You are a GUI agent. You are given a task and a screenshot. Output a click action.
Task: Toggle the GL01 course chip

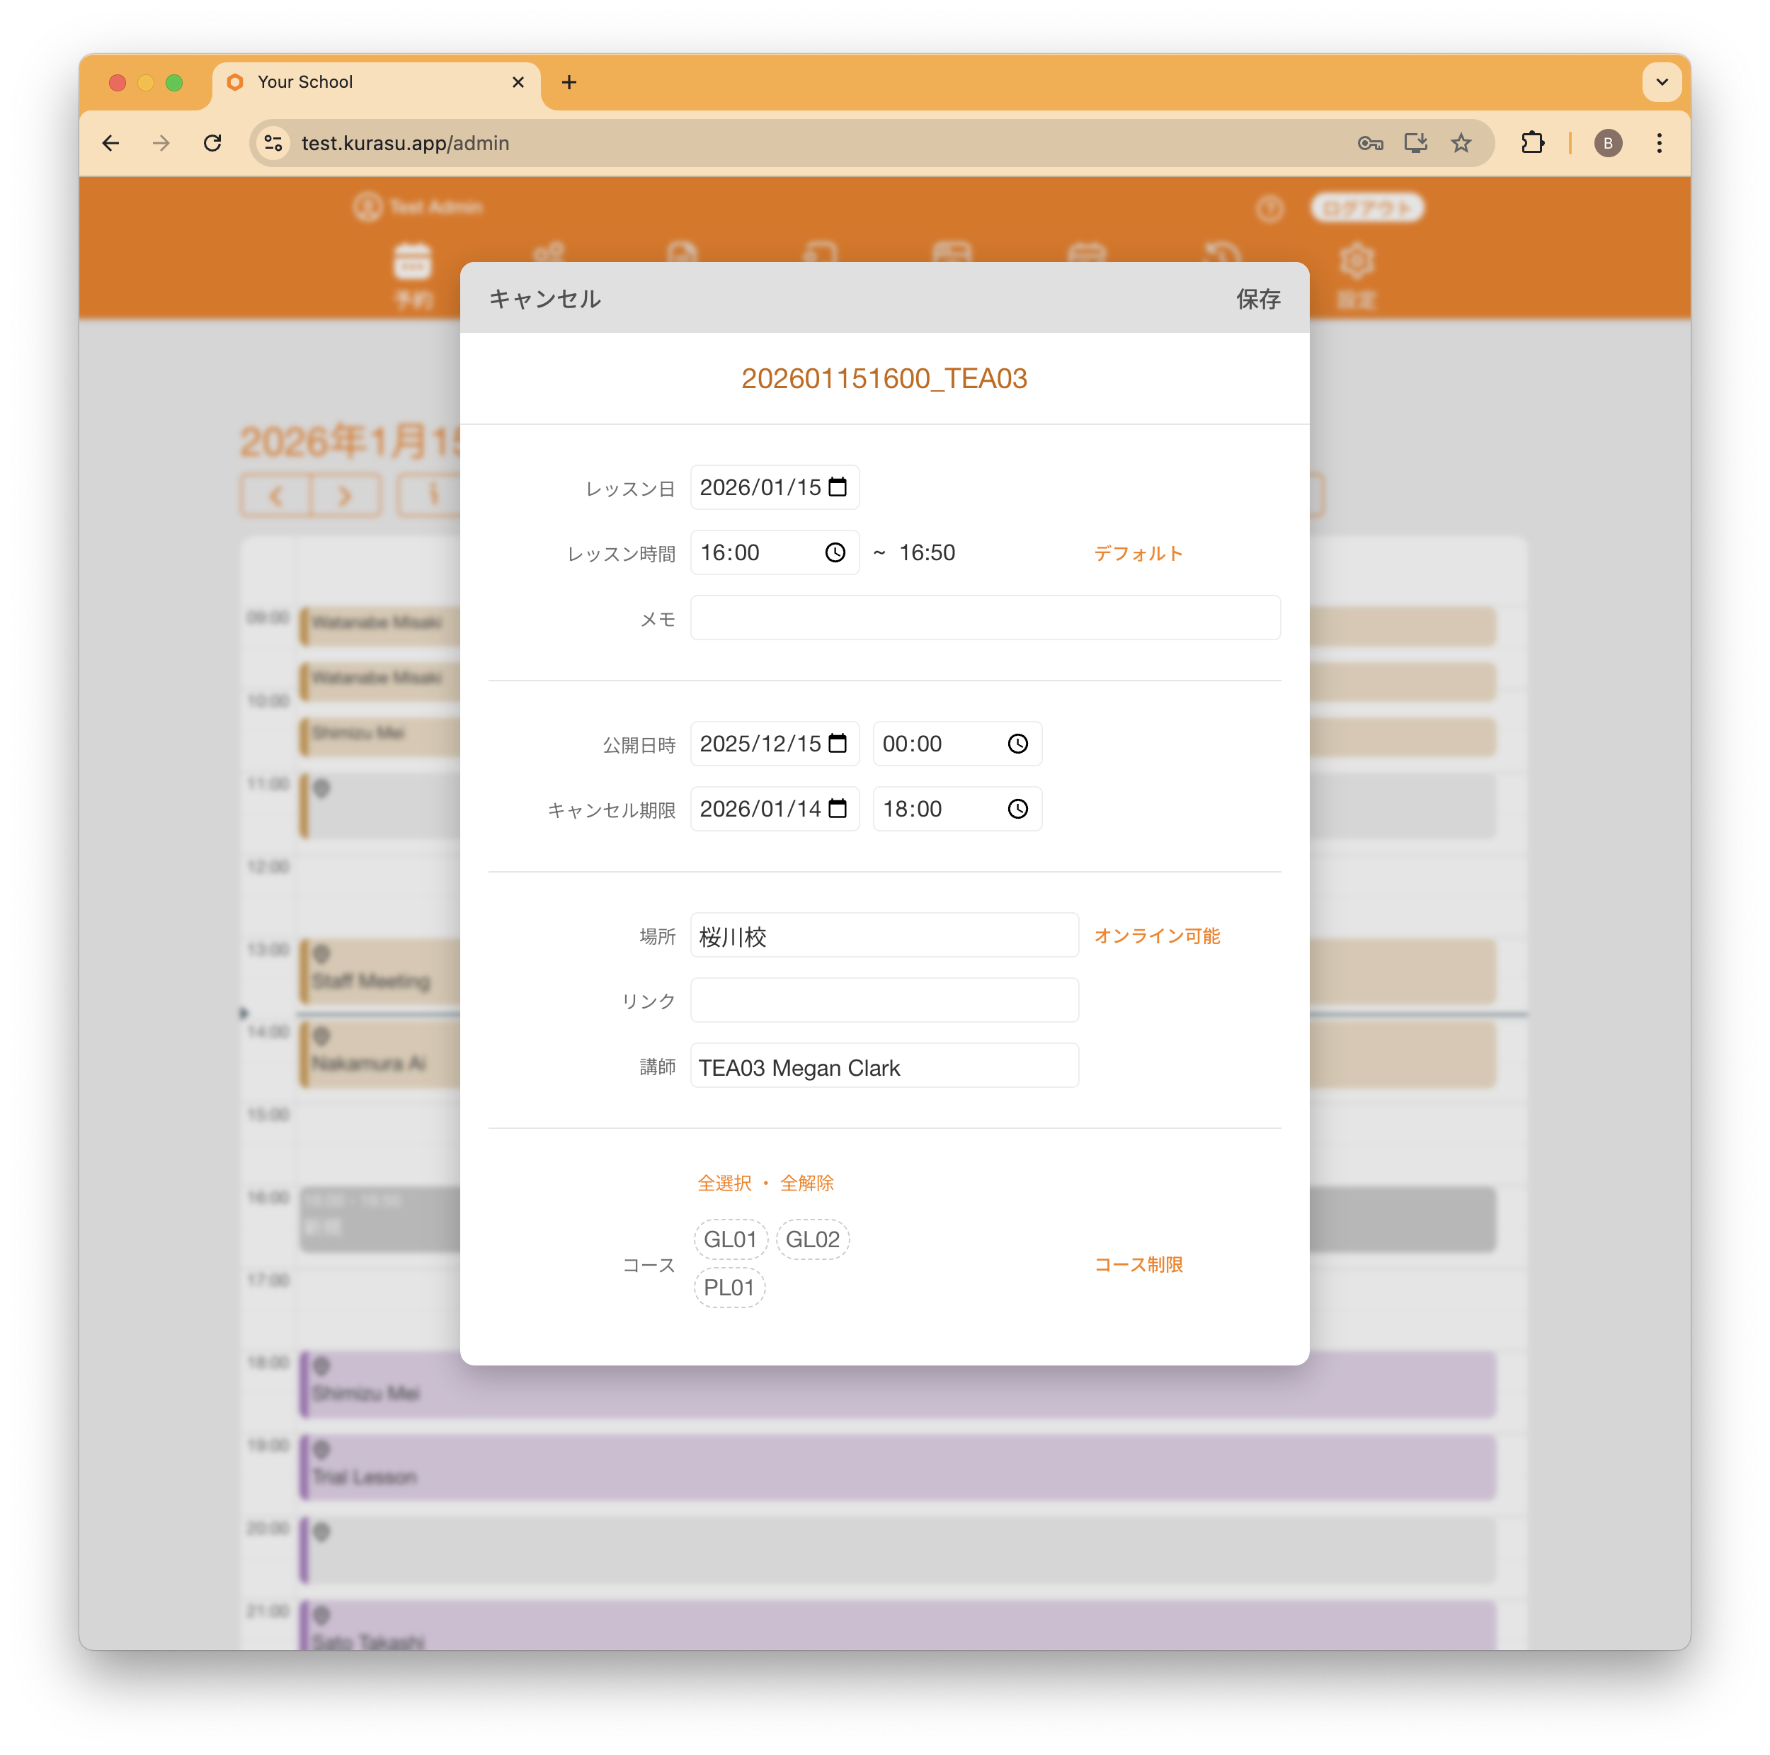click(730, 1239)
